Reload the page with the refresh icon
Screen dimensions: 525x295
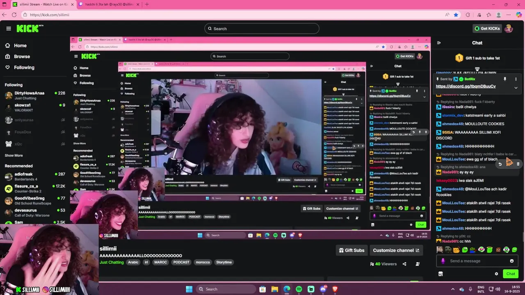click(14, 15)
